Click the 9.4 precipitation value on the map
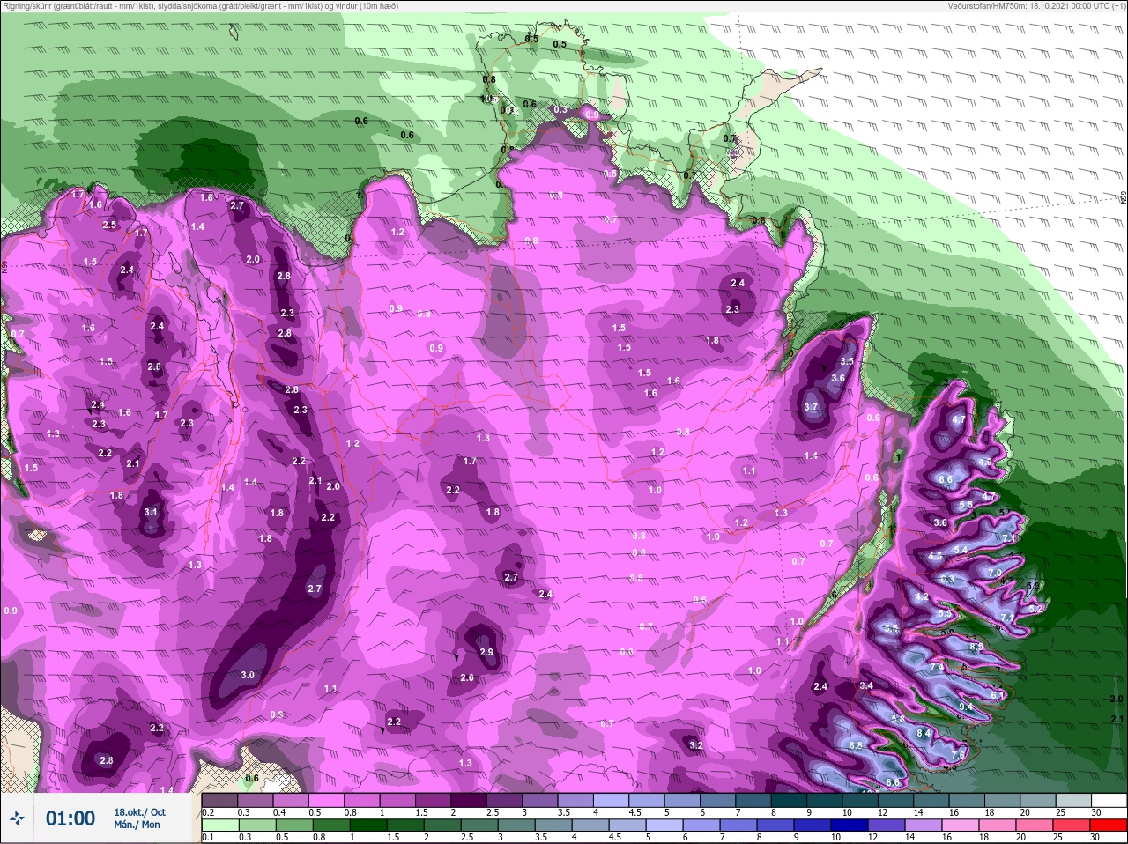Screen dimensions: 1128x844 tap(966, 707)
